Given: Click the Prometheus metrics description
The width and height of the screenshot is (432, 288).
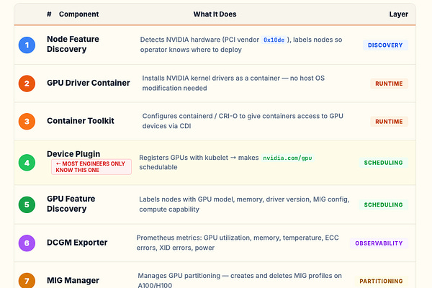Looking at the screenshot, I should point(238,243).
